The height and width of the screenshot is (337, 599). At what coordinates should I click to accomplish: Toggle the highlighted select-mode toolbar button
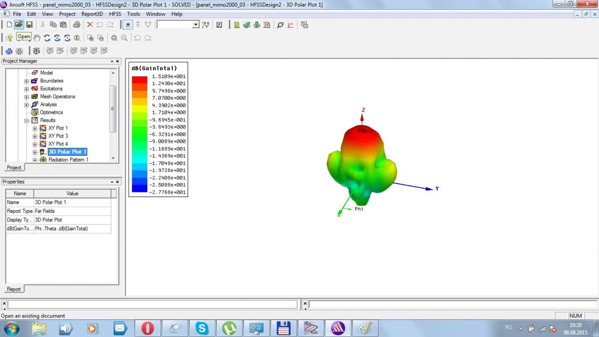pos(127,24)
